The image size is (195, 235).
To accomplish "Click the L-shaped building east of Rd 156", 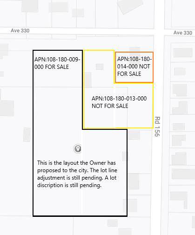I will tap(180, 108).
